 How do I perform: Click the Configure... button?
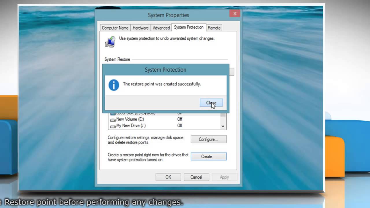(208, 139)
